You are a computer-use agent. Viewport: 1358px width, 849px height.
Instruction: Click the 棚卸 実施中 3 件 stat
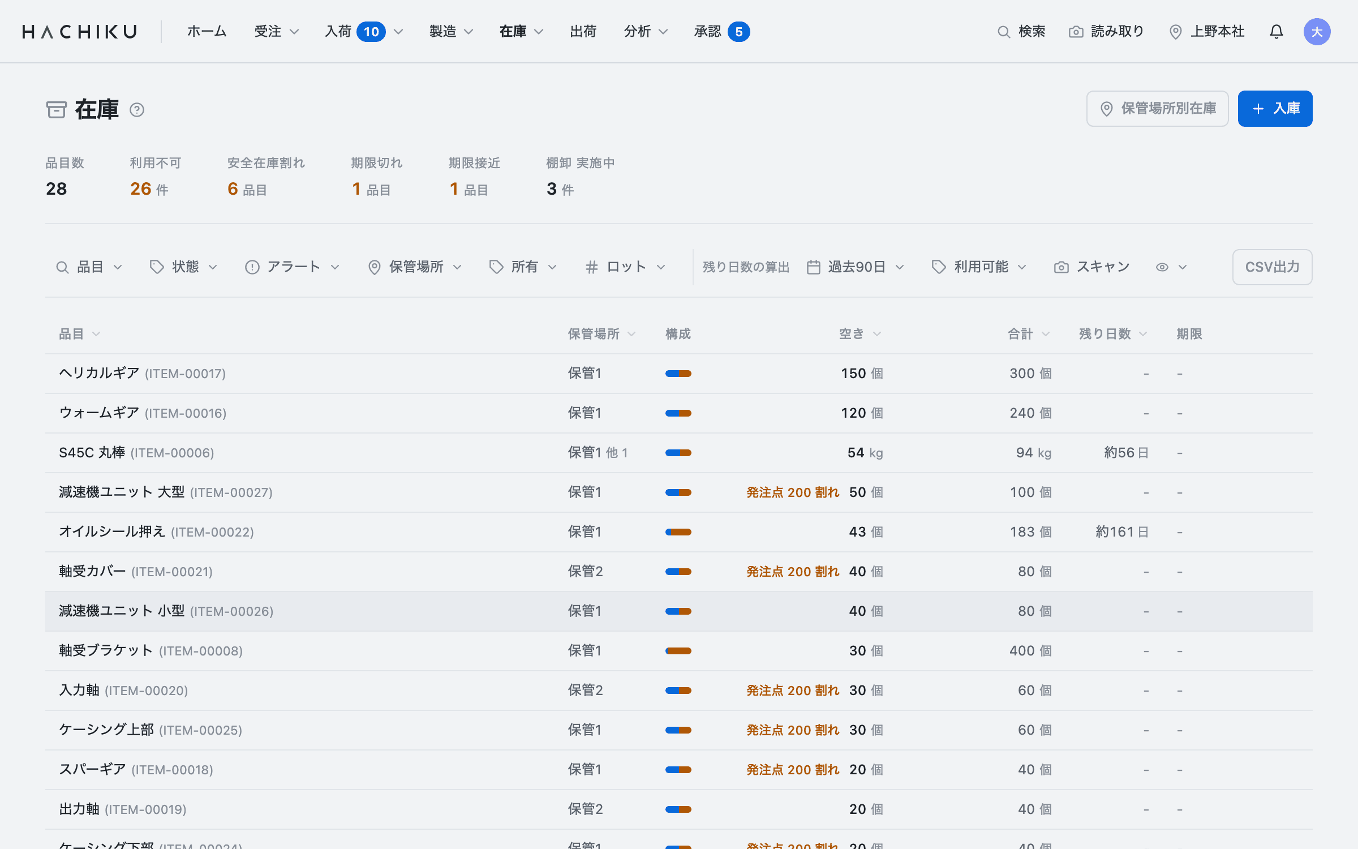pos(580,177)
